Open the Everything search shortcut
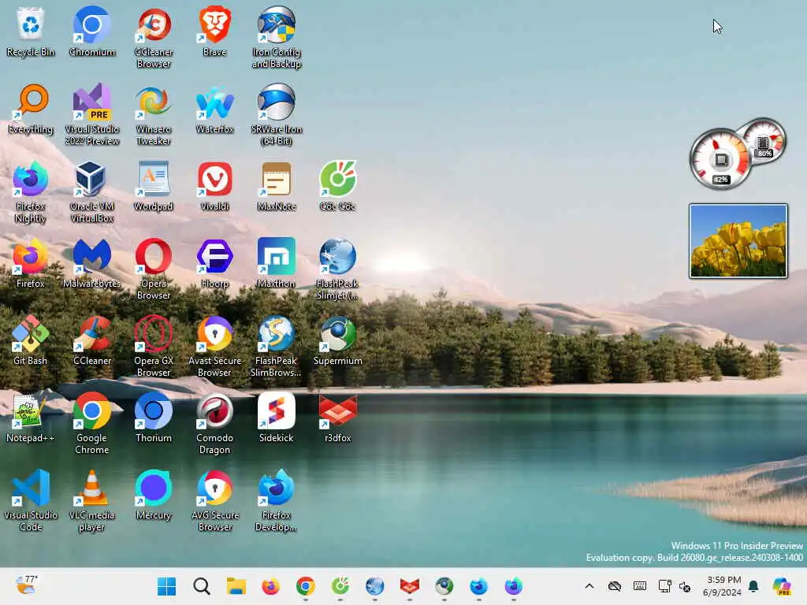The image size is (807, 605). (31, 109)
